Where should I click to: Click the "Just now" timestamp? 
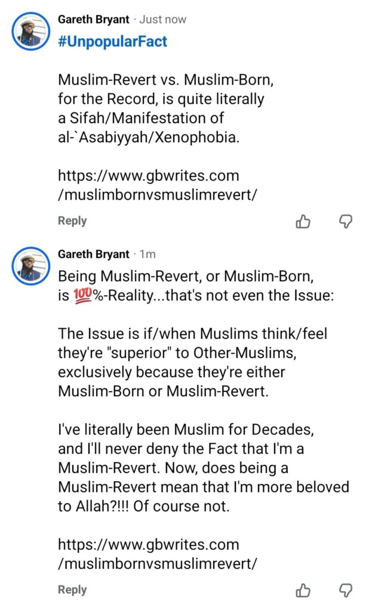(163, 19)
